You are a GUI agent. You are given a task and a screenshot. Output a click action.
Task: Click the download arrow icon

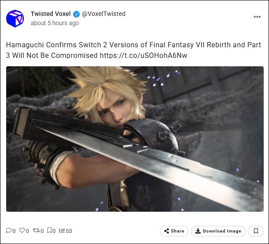pyautogui.click(x=198, y=231)
